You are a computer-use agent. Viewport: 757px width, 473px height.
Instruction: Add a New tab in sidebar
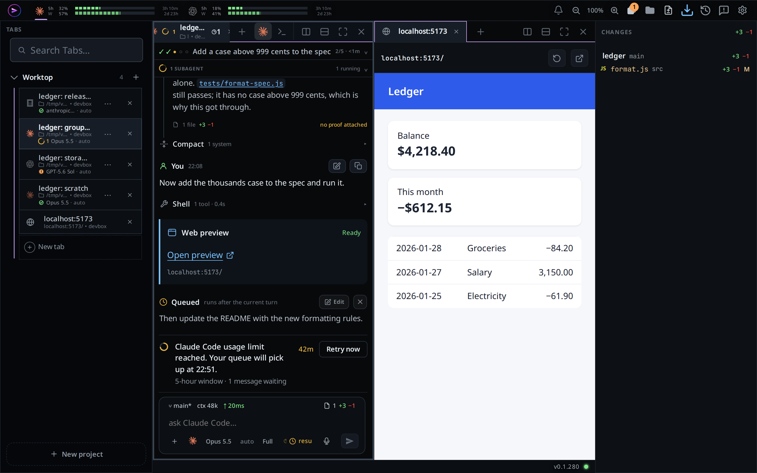(80, 247)
